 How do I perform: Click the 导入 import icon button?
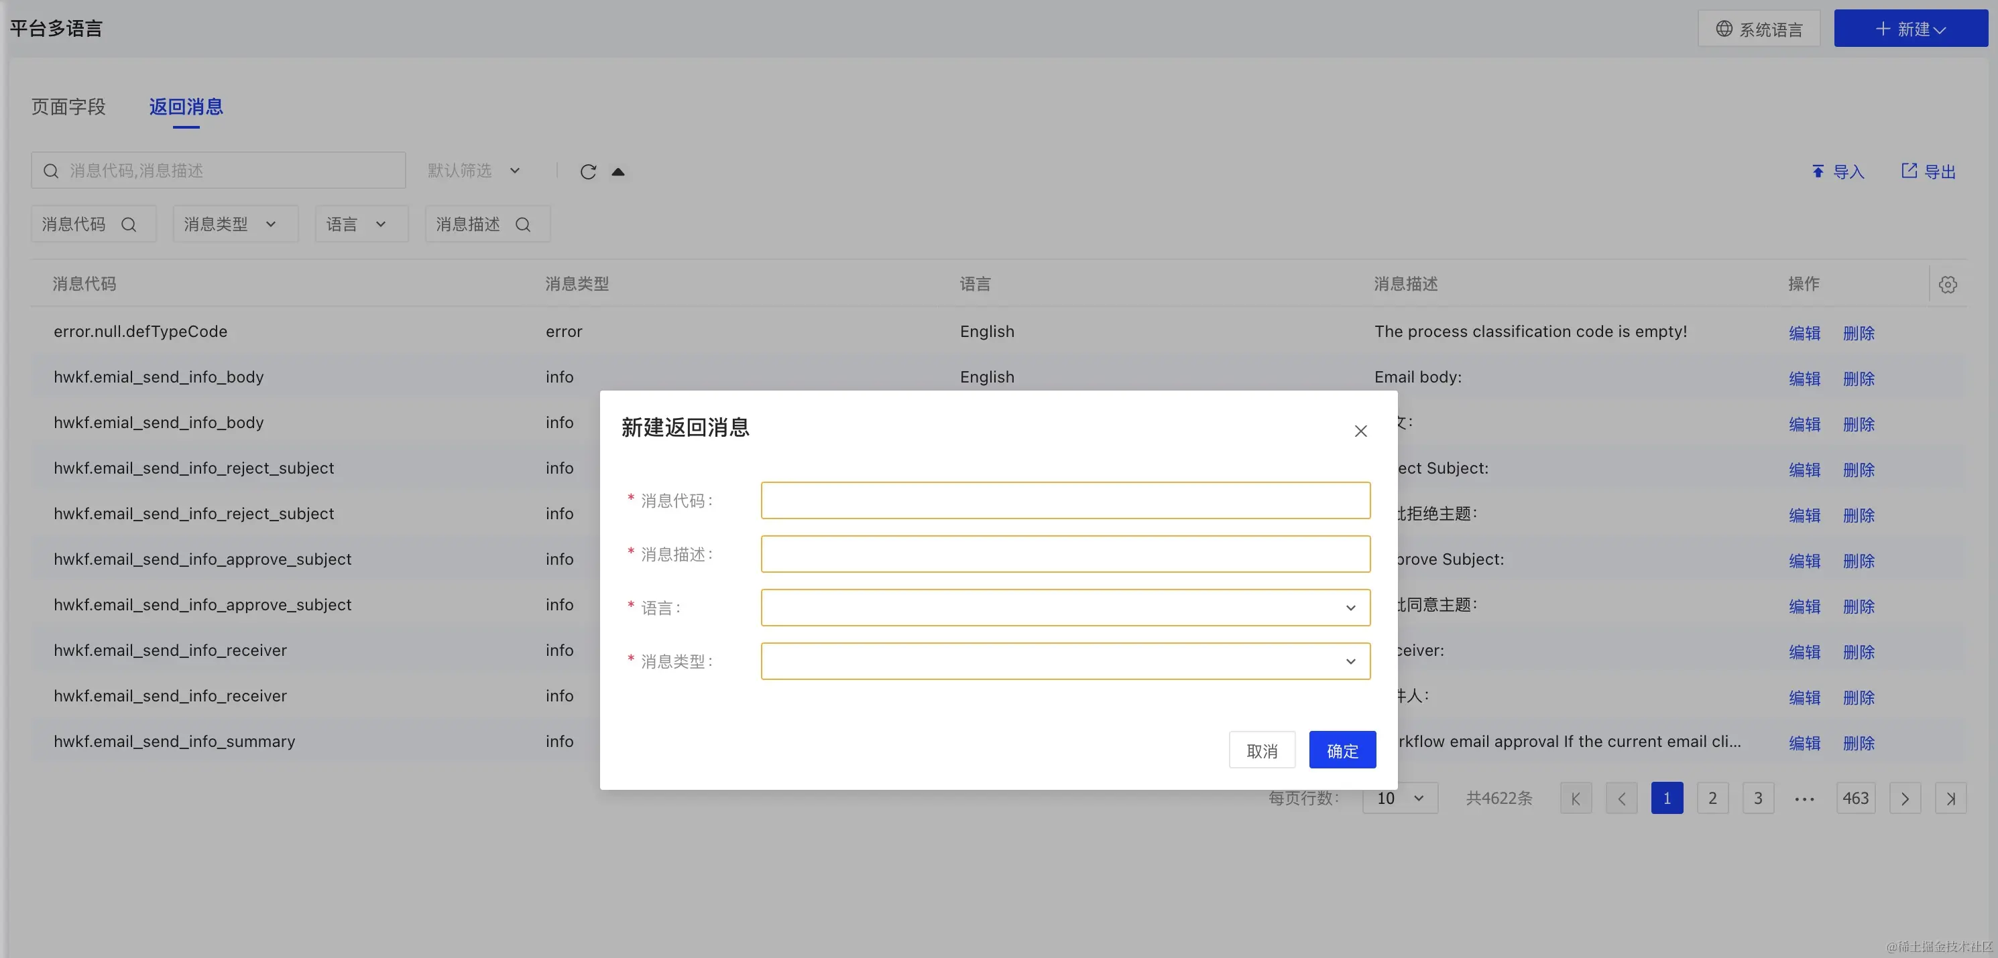(1836, 172)
